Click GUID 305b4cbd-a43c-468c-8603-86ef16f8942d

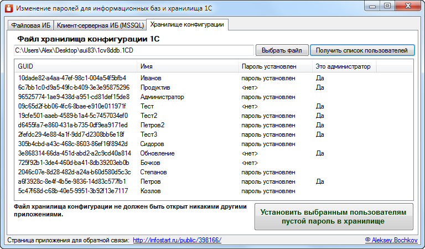click(x=72, y=144)
